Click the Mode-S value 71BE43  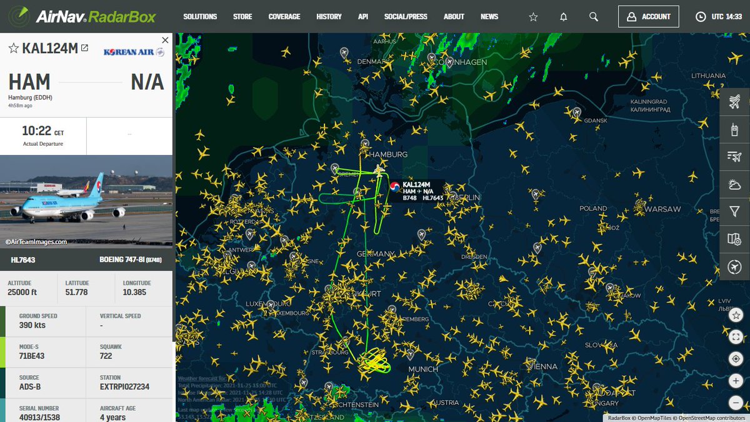pyautogui.click(x=32, y=356)
